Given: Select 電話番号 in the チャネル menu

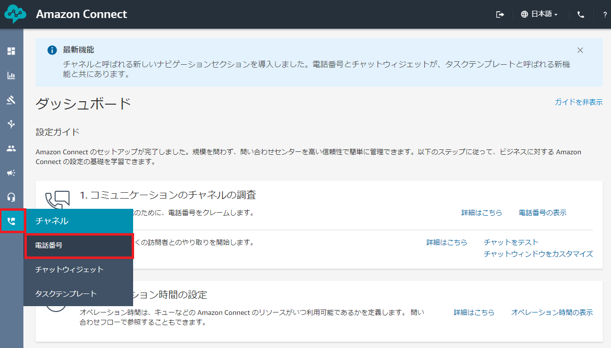Looking at the screenshot, I should (x=79, y=246).
